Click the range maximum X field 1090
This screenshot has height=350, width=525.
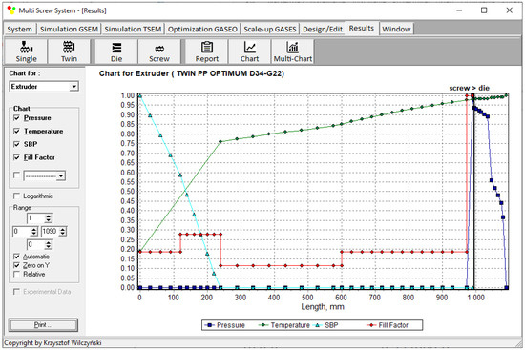coord(51,231)
